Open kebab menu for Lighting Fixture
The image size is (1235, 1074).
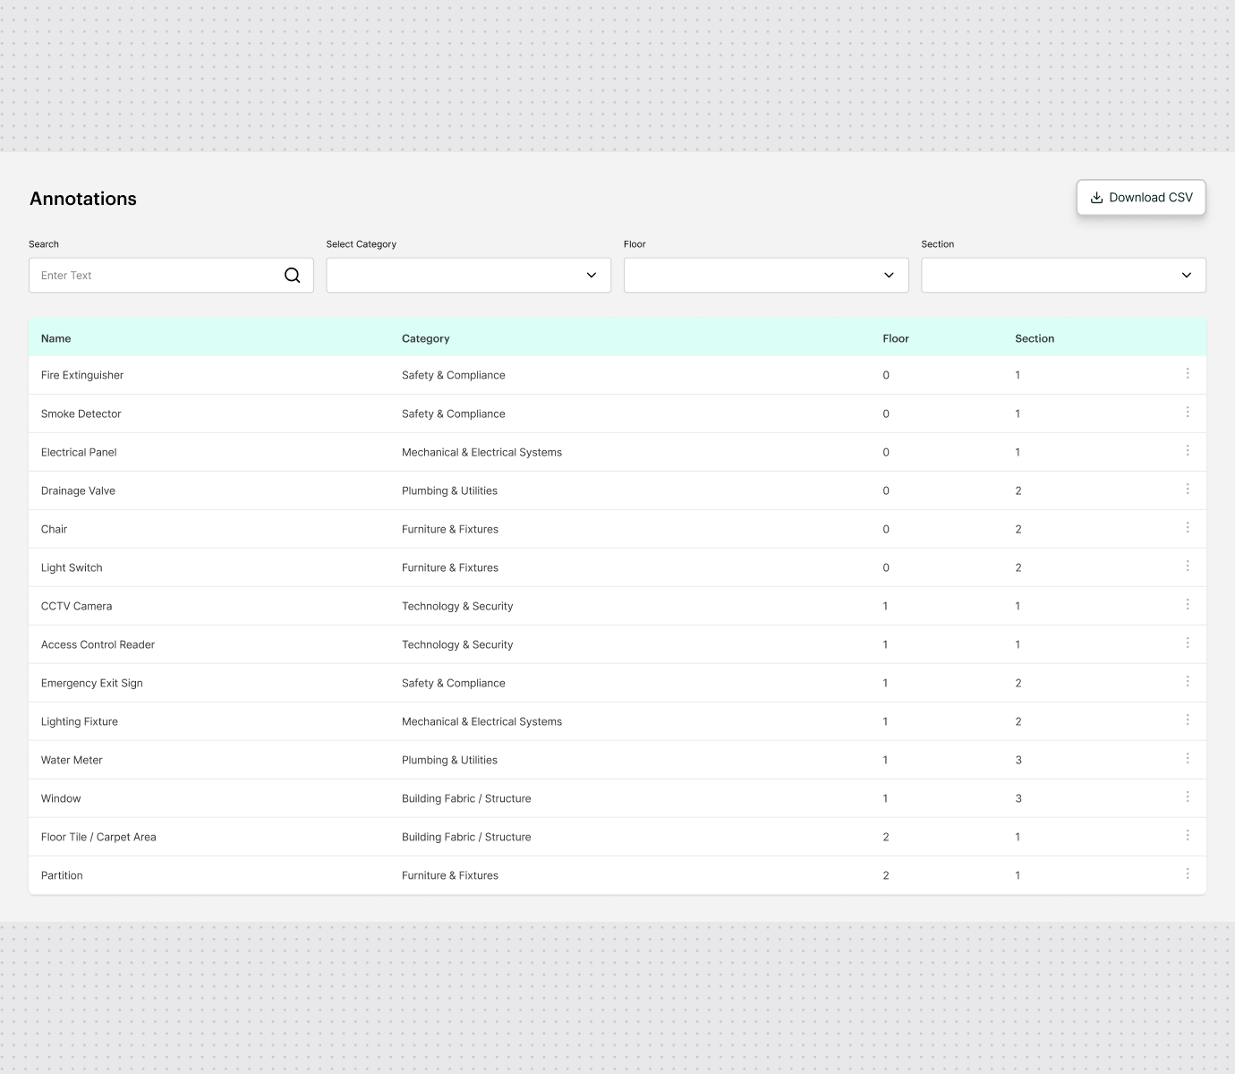[1187, 720]
